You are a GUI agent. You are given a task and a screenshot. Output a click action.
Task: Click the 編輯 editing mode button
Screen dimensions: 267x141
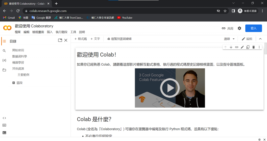pos(247,39)
